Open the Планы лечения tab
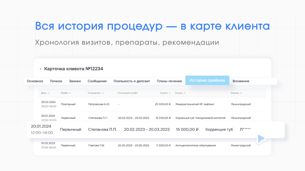This screenshot has height=171, width=305. click(x=169, y=81)
